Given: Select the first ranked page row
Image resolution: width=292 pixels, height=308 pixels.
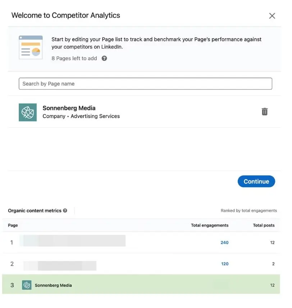Looking at the screenshot, I should pyautogui.click(x=144, y=242).
